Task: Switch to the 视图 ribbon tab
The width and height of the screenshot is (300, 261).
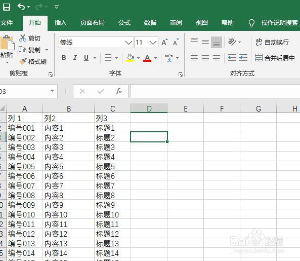Action: pyautogui.click(x=202, y=23)
